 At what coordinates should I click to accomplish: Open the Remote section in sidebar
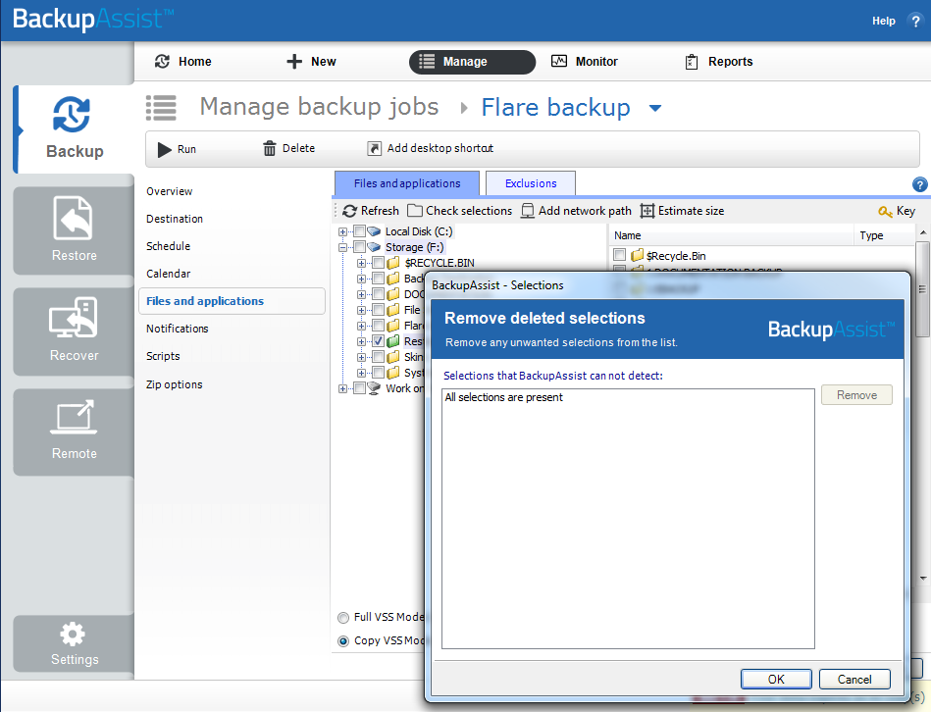(x=75, y=432)
